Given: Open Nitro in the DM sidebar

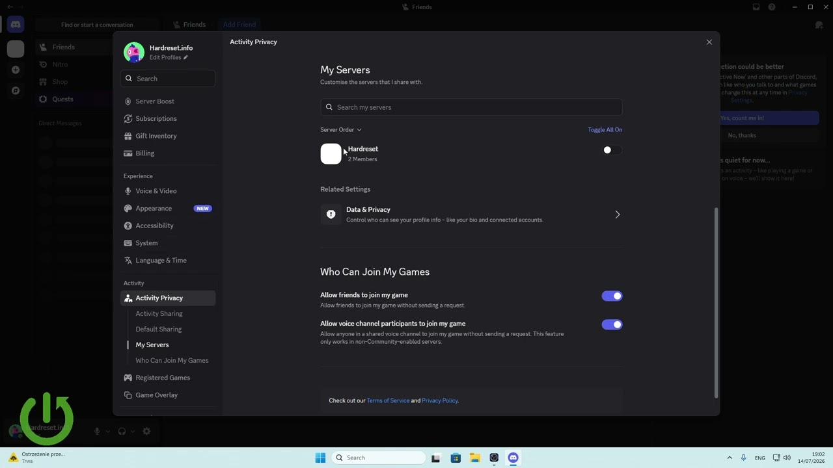Looking at the screenshot, I should 73,64.
